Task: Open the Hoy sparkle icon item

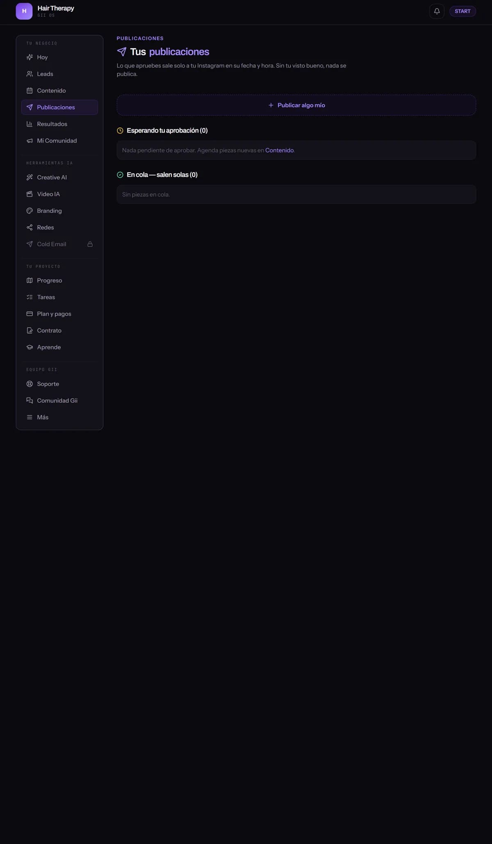Action: [30, 57]
